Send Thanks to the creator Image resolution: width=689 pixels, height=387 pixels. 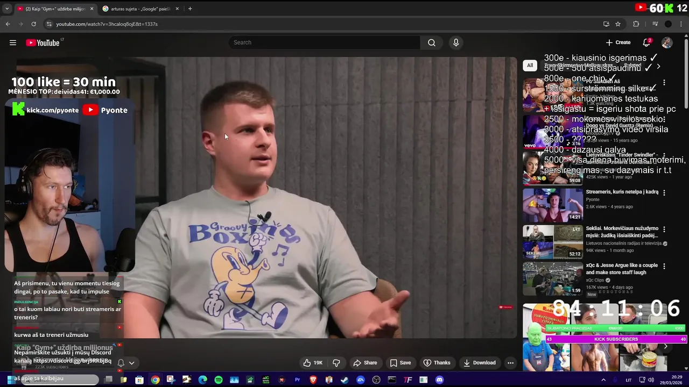[x=436, y=363]
